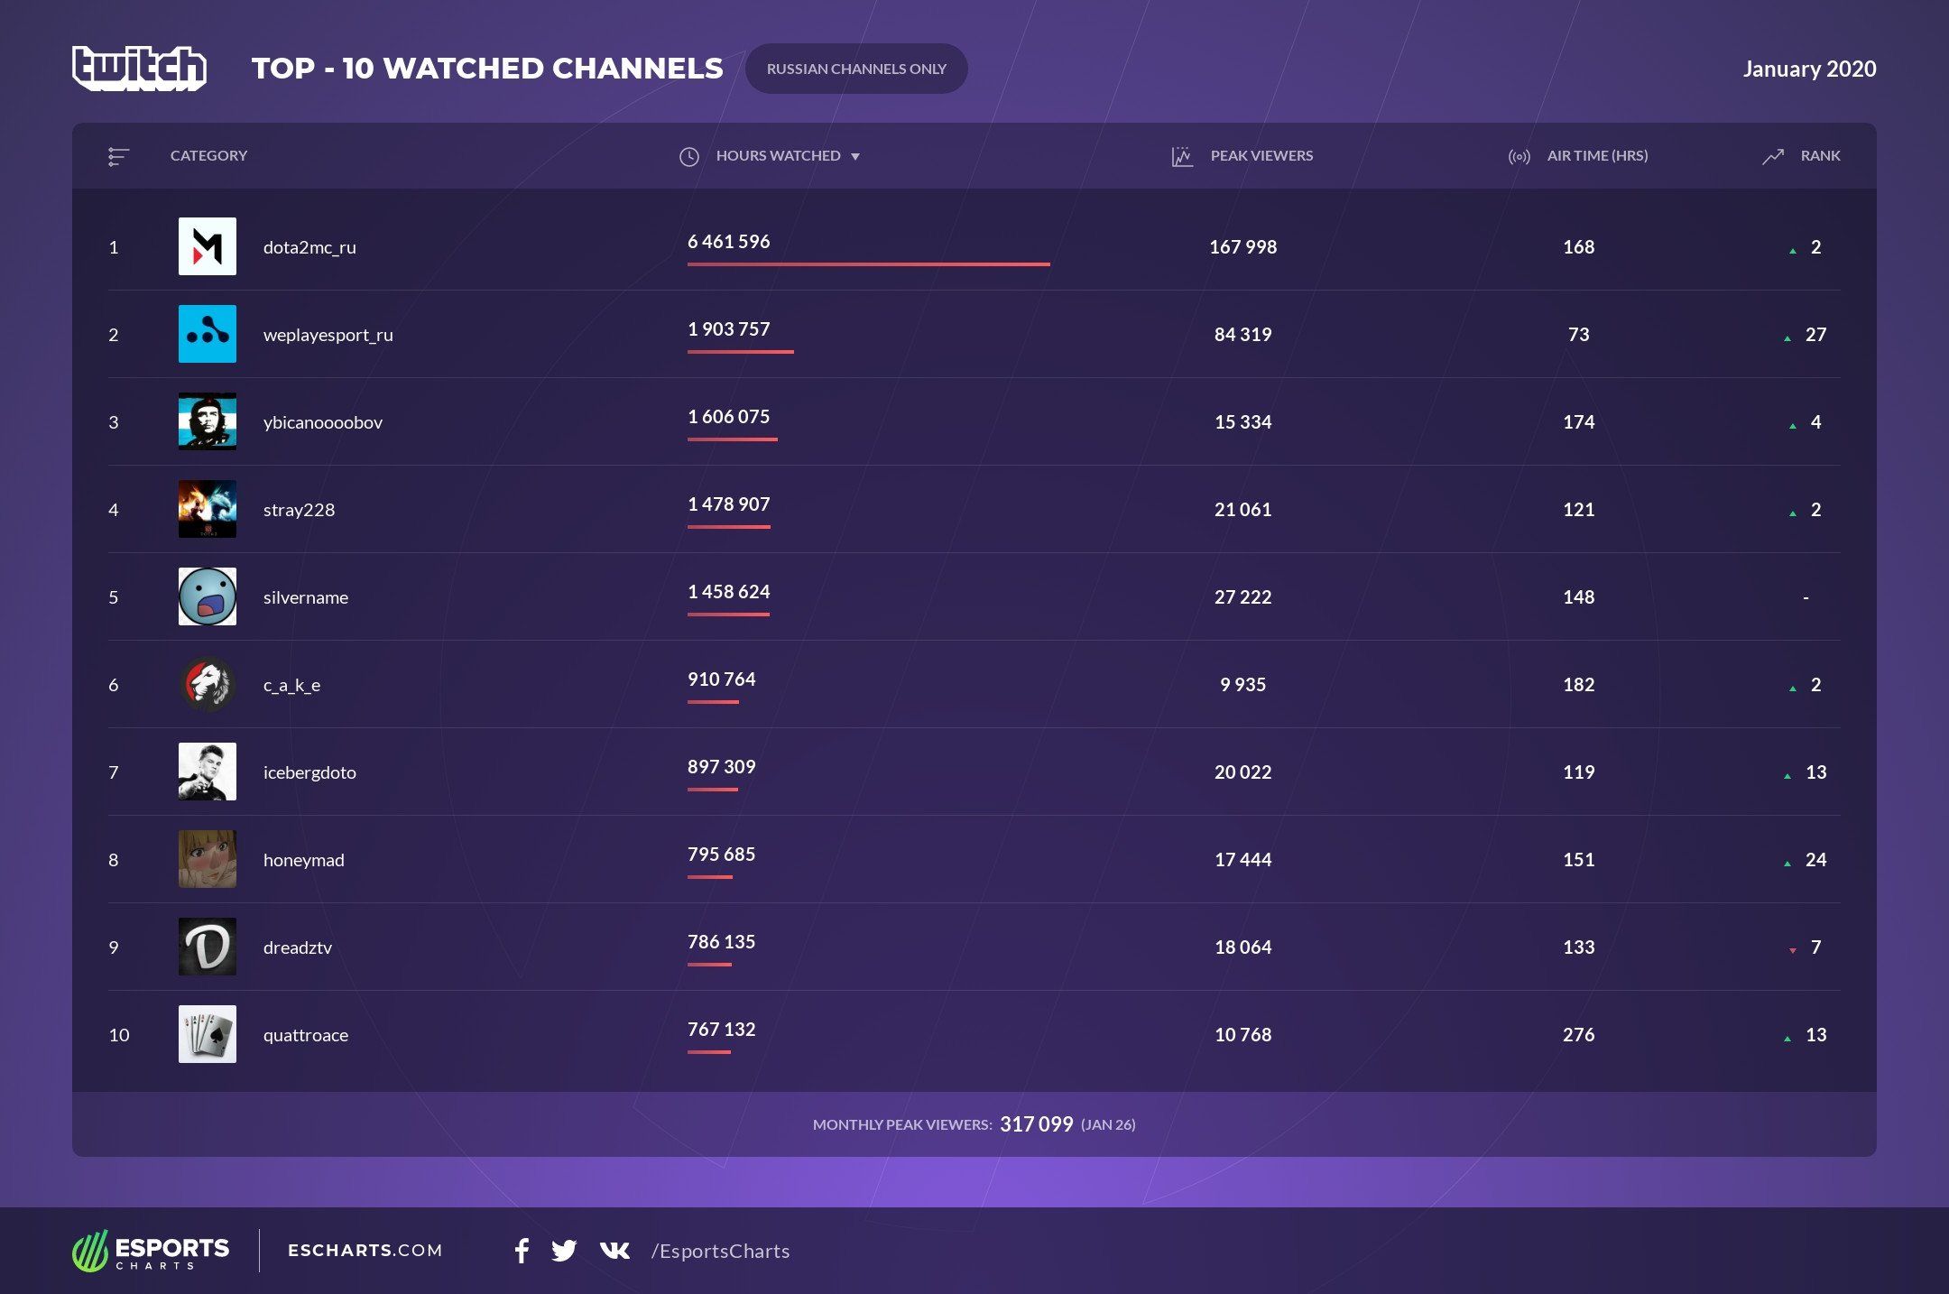The height and width of the screenshot is (1294, 1949).
Task: Click the category sort lines icon
Action: tap(118, 157)
